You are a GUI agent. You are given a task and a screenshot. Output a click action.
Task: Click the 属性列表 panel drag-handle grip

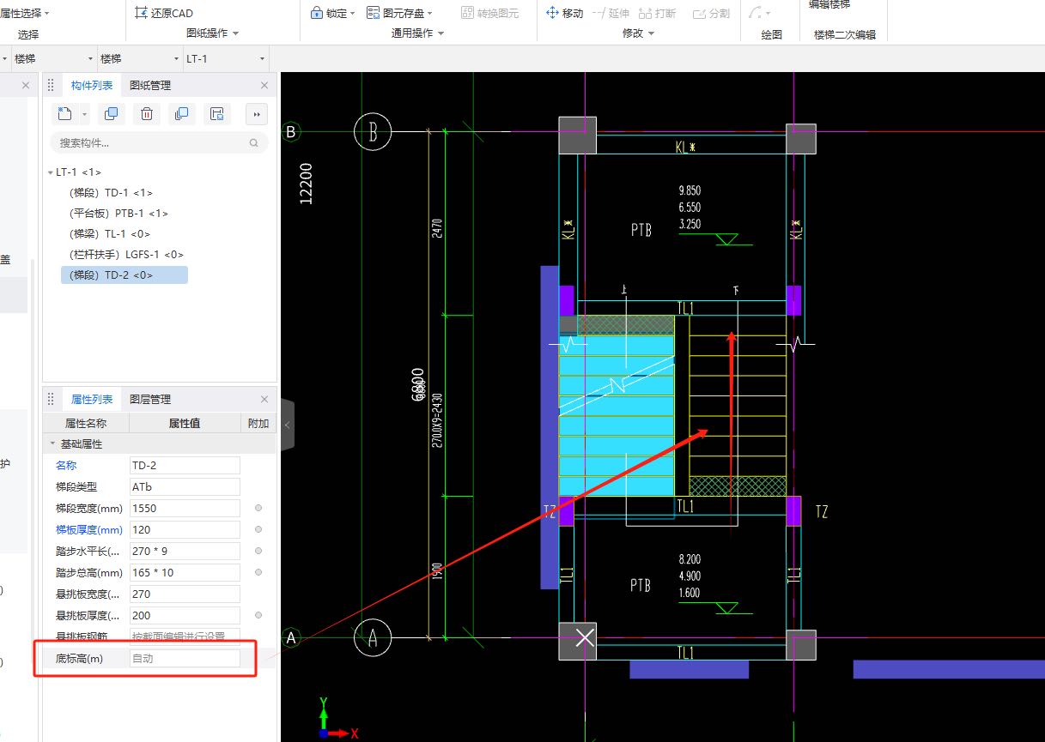[x=51, y=399]
